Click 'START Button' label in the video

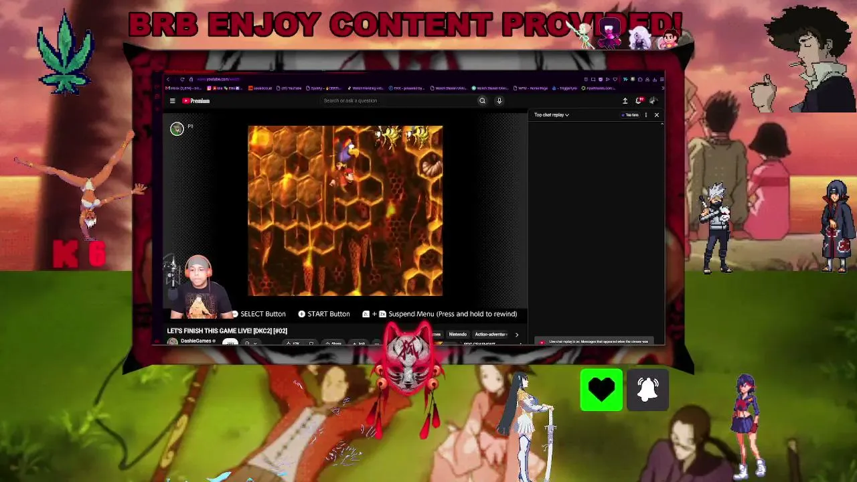click(329, 314)
